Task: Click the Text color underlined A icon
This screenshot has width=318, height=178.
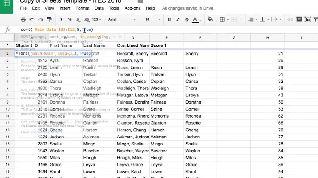Action: point(195,20)
